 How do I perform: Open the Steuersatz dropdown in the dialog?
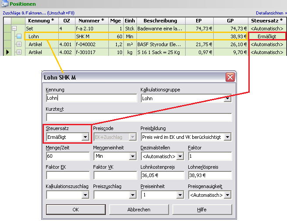85,137
